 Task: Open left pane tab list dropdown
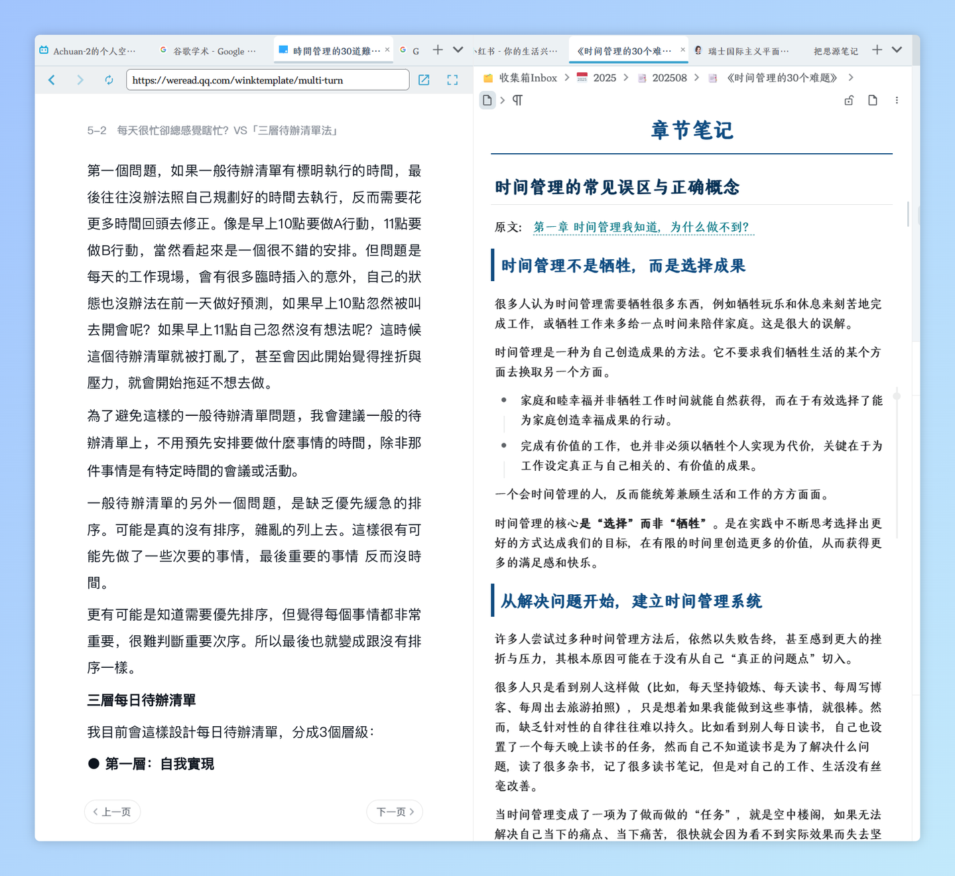click(x=458, y=50)
